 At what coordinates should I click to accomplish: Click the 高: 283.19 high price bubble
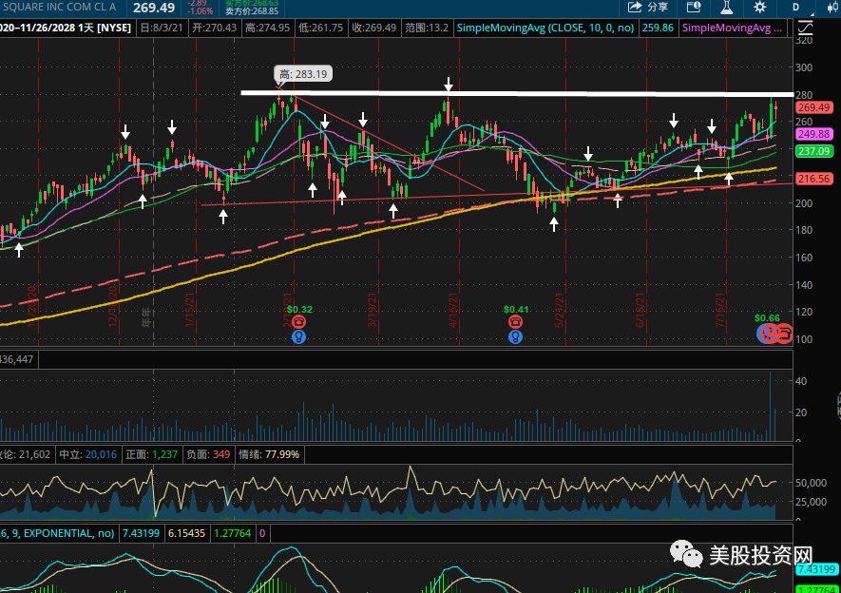click(303, 74)
